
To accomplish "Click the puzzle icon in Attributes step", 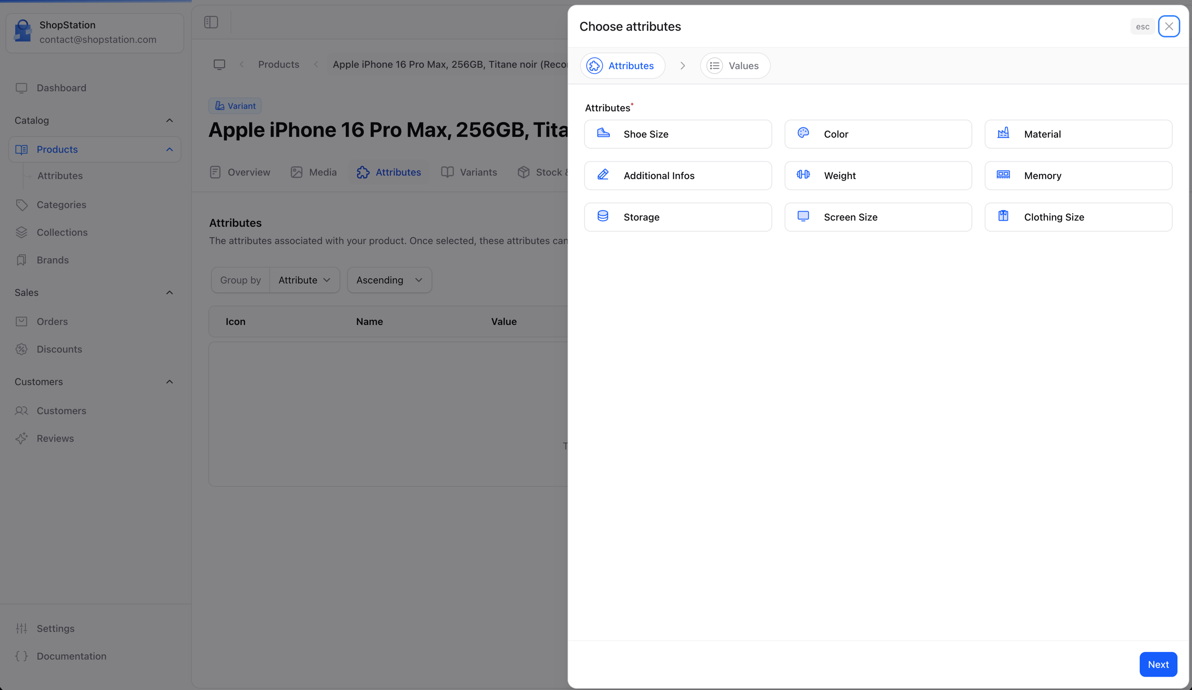I will tap(594, 66).
